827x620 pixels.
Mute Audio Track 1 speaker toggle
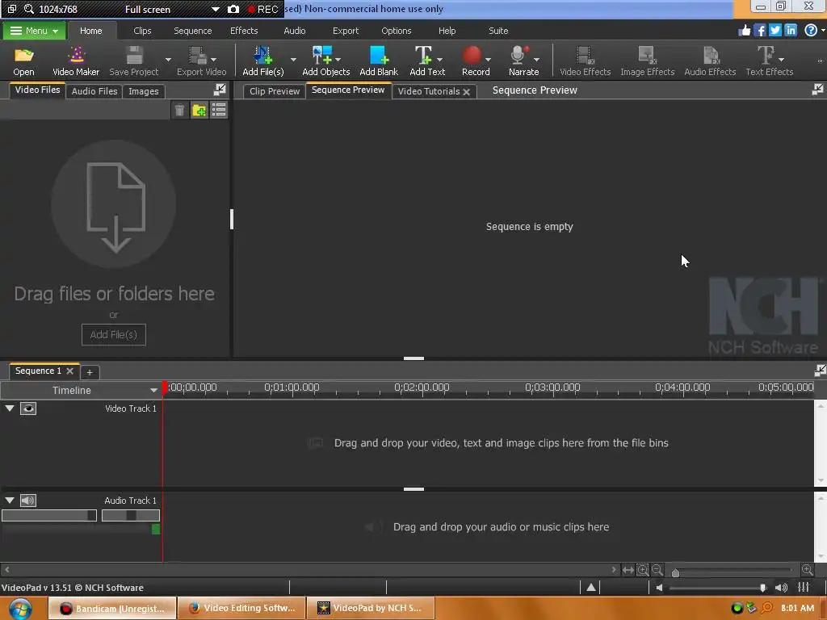[28, 501]
